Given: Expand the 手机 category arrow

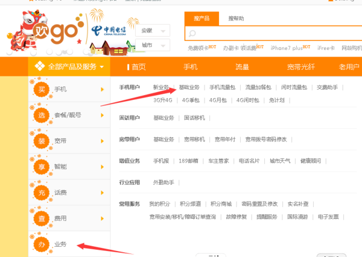Looking at the screenshot, I should tap(103, 89).
